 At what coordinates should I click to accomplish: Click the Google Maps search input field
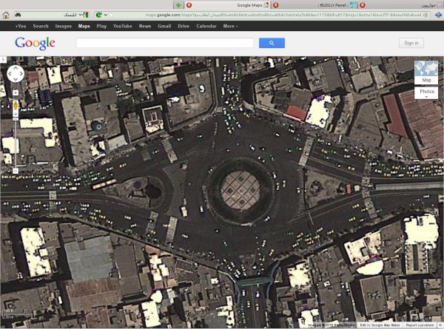[165, 44]
